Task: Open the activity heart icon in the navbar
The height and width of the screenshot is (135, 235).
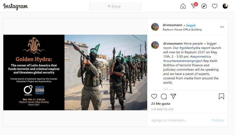Action: pos(215,6)
